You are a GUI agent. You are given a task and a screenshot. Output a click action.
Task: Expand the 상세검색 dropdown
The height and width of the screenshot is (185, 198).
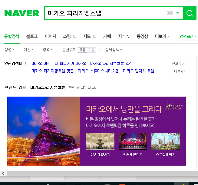[x=114, y=50]
